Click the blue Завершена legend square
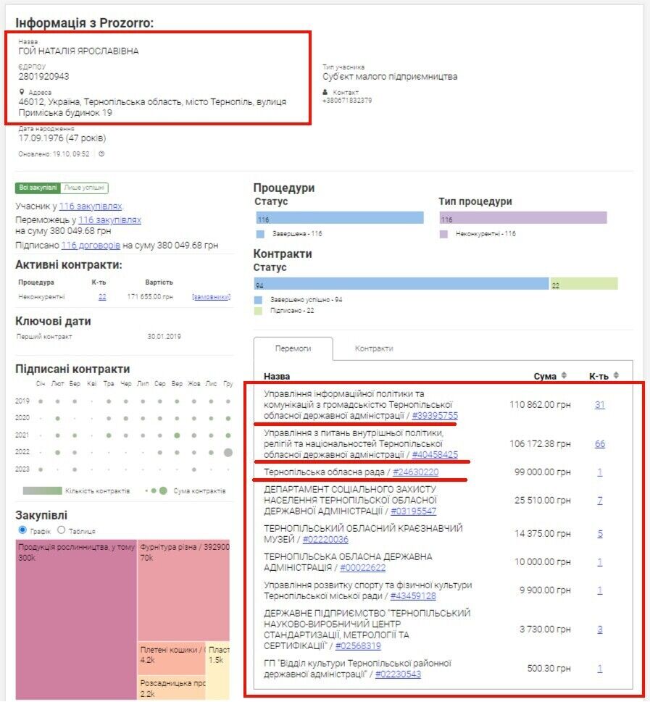This screenshot has width=650, height=702. point(260,234)
